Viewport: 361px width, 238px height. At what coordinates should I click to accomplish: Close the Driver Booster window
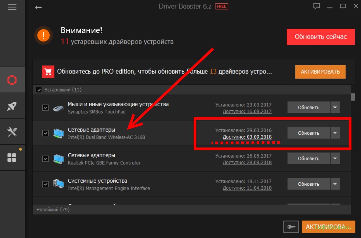coord(356,6)
